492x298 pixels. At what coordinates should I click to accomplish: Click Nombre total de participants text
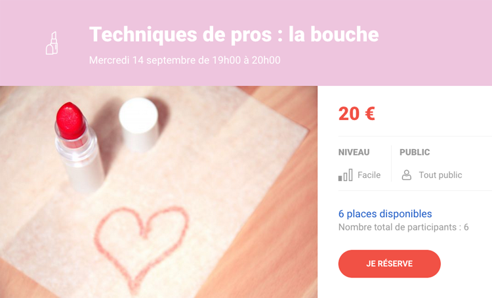click(x=403, y=227)
